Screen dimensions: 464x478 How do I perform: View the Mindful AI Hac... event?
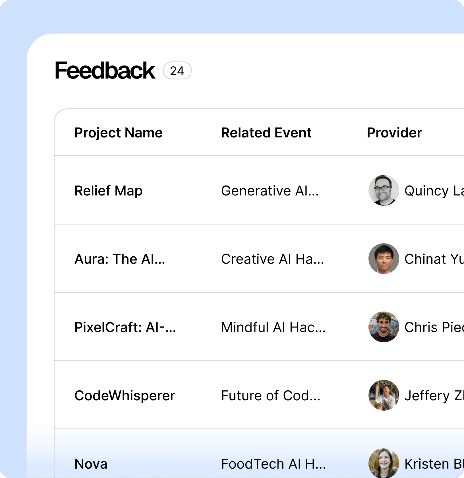pyautogui.click(x=273, y=327)
